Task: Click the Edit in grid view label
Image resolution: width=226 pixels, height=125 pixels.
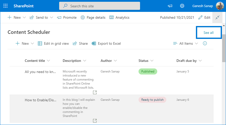Action: (x=56, y=43)
